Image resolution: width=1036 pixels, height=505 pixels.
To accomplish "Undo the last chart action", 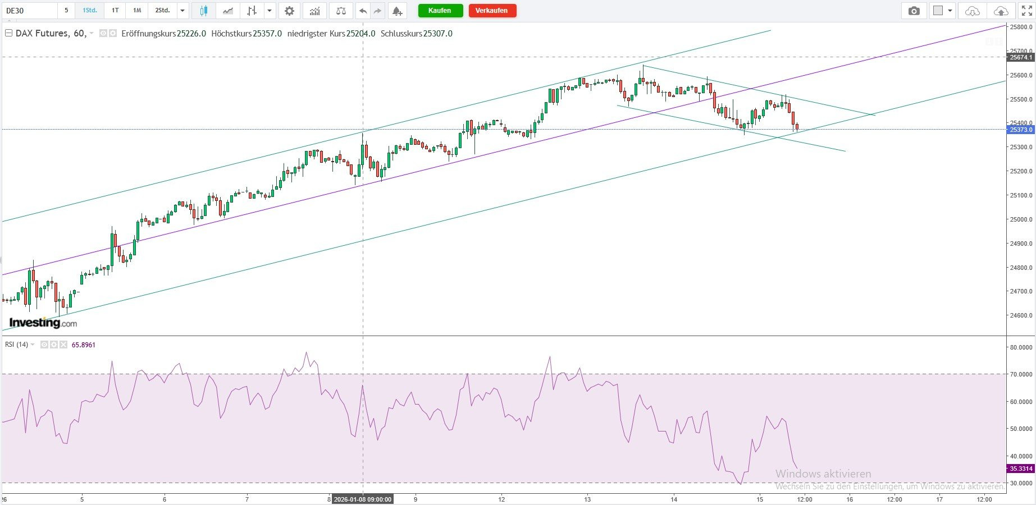I will (363, 11).
